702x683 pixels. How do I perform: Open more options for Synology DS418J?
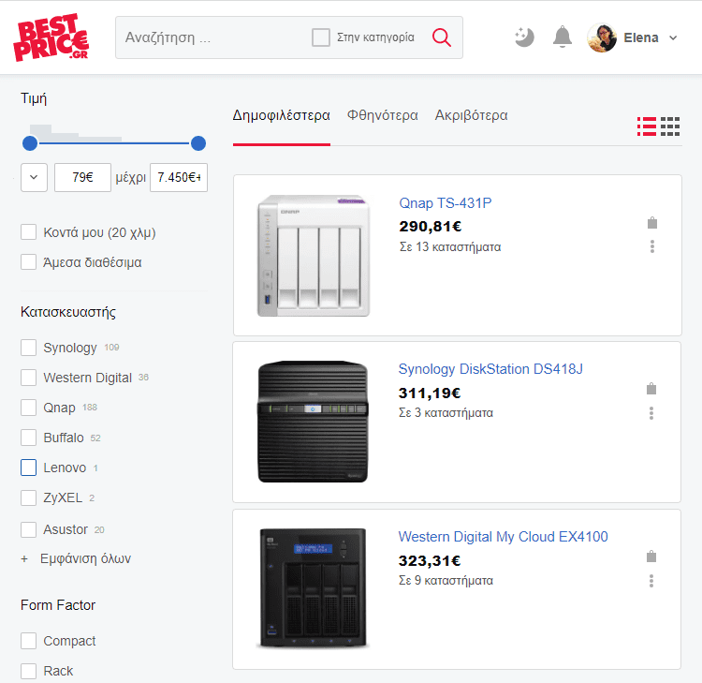pyautogui.click(x=651, y=413)
